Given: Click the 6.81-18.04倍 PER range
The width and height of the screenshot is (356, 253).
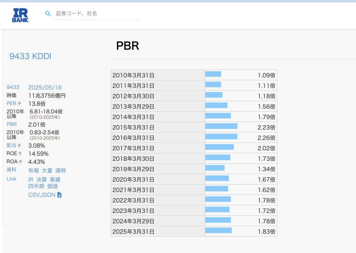Looking at the screenshot, I should [x=46, y=112].
